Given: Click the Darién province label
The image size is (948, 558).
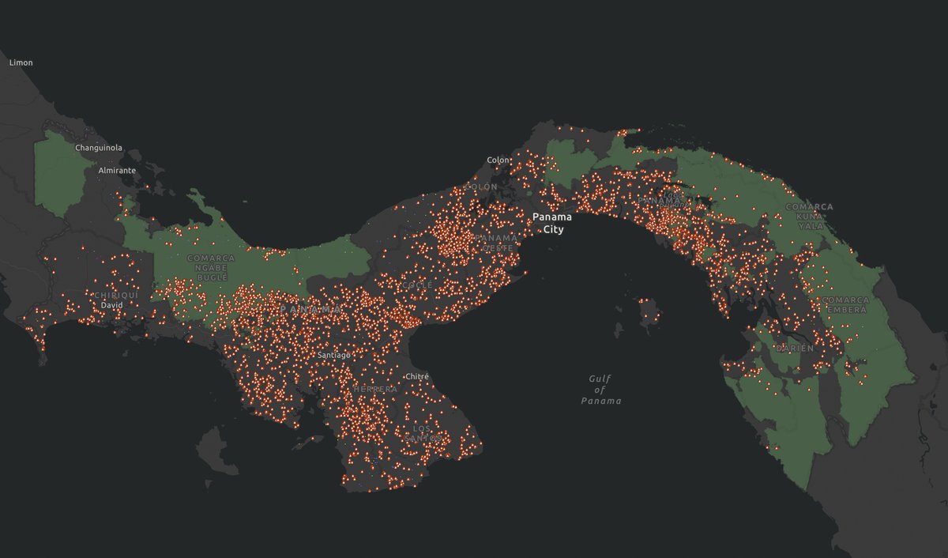Looking at the screenshot, I should (793, 348).
